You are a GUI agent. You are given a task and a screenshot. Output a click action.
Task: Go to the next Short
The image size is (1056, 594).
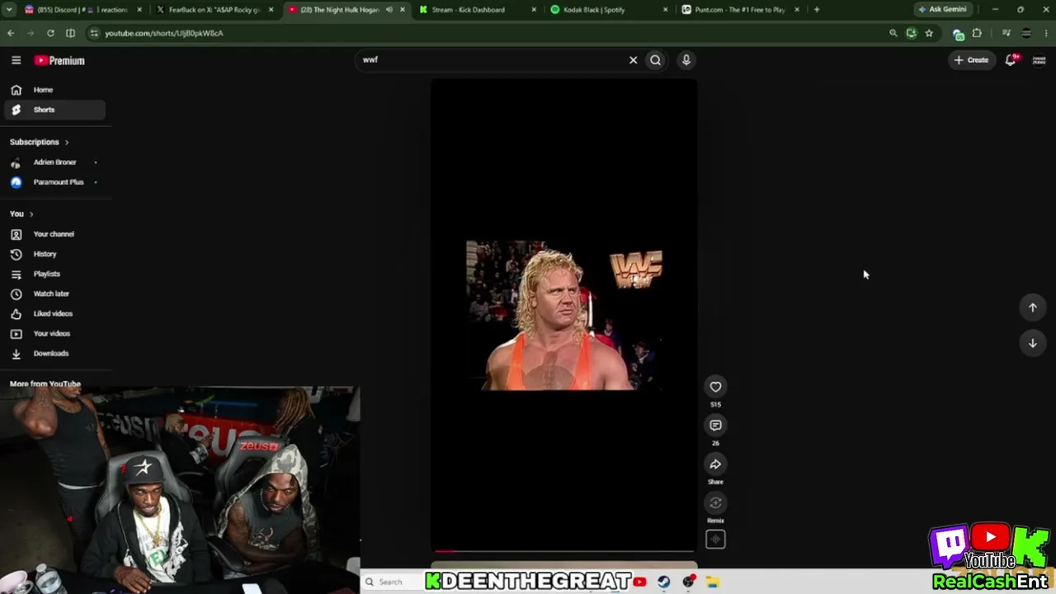pyautogui.click(x=1032, y=343)
